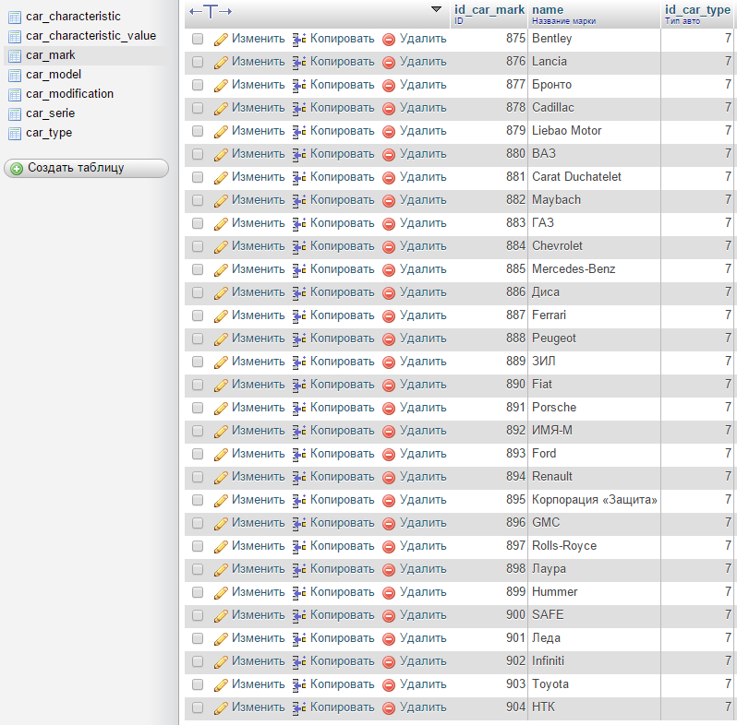Click red delete icon in Бронто row

pyautogui.click(x=389, y=86)
